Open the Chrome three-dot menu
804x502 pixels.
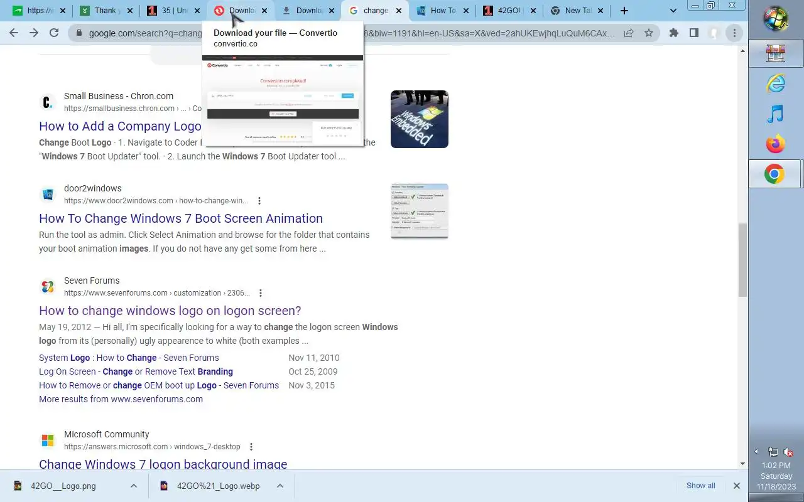(734, 33)
